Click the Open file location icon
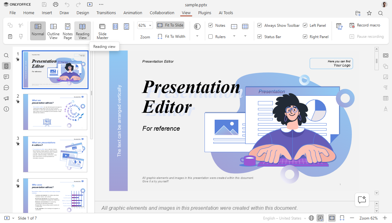This screenshot has height=223, width=392. [358, 13]
